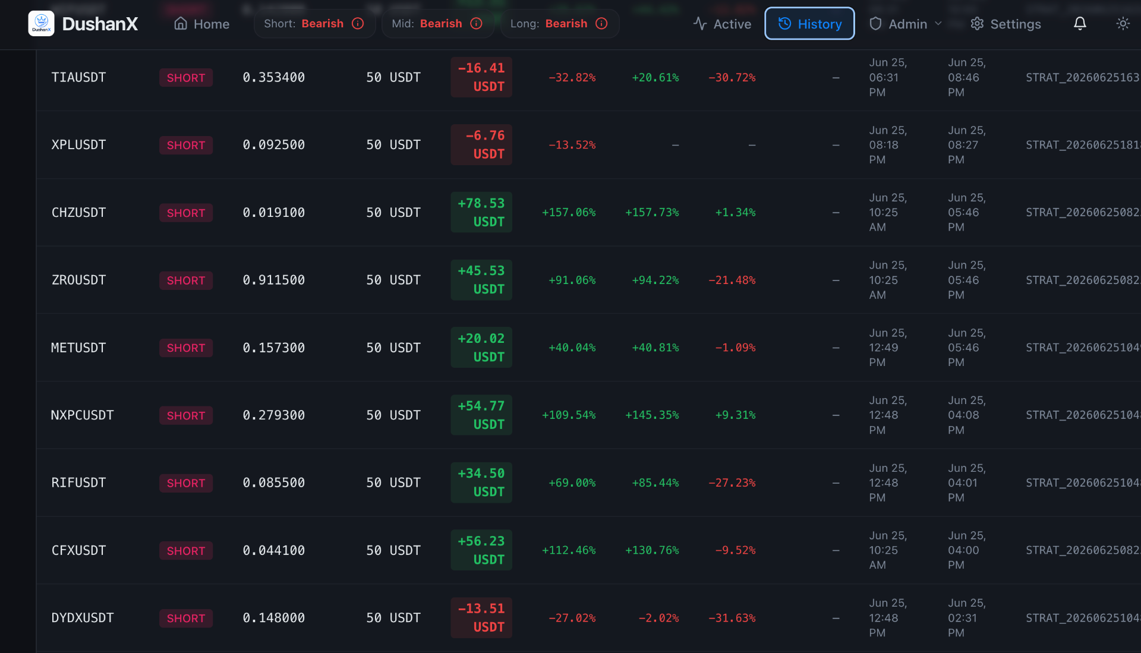Click open time 08:18 PM for XPLUSDT

coord(888,145)
